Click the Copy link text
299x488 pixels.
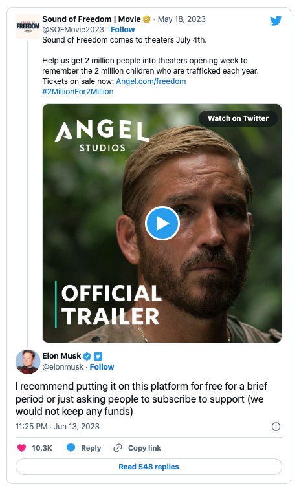(145, 448)
